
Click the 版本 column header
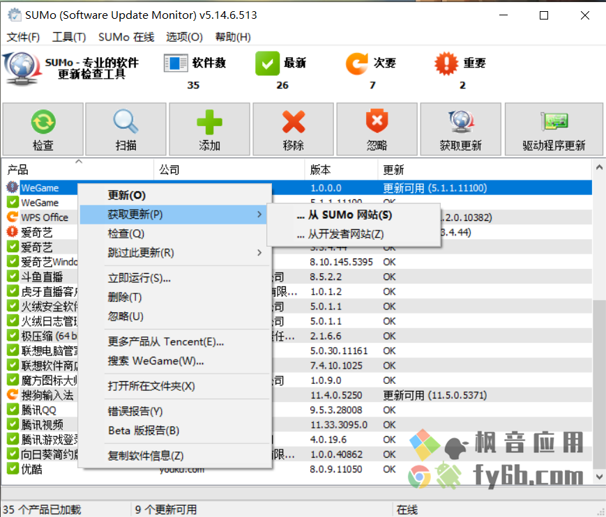(341, 169)
